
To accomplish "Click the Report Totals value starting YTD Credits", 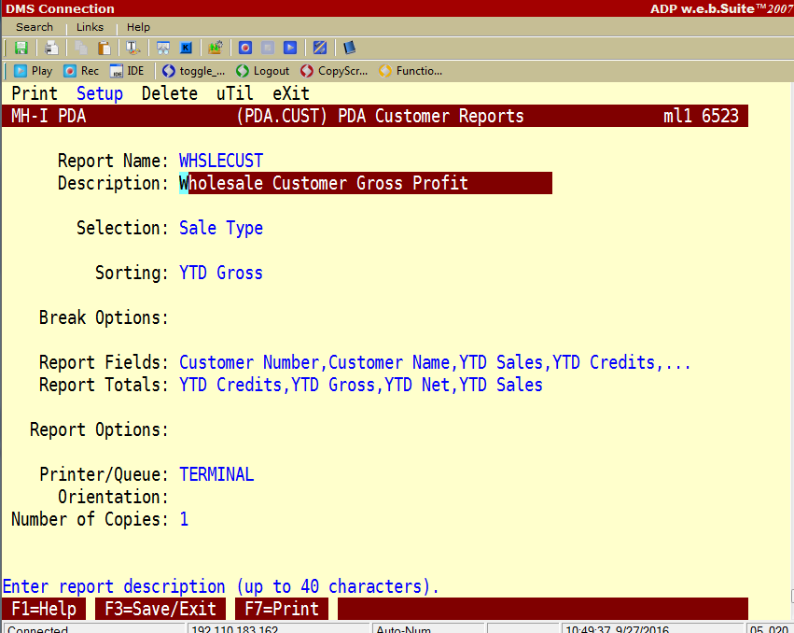I will pyautogui.click(x=361, y=385).
